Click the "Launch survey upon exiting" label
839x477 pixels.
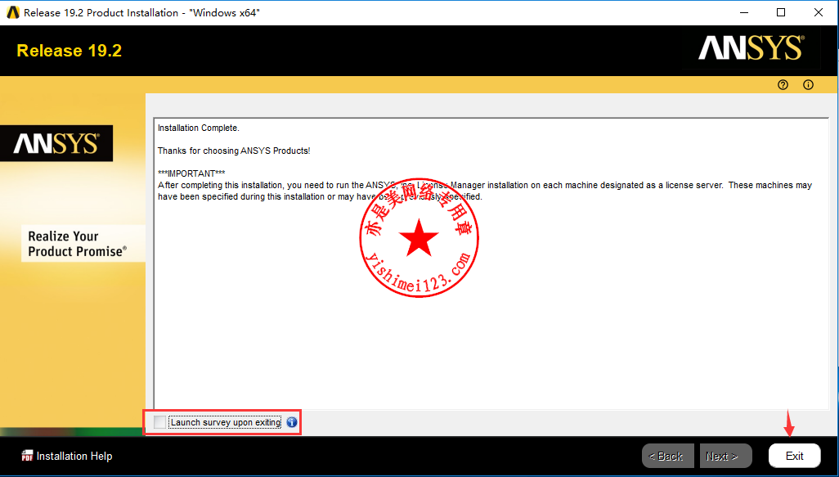point(225,422)
